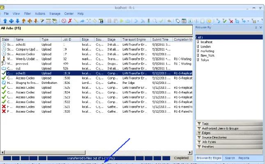Click the filter with blue refresh arrows icon
Screen dimensions: 265x164
(237, 21)
